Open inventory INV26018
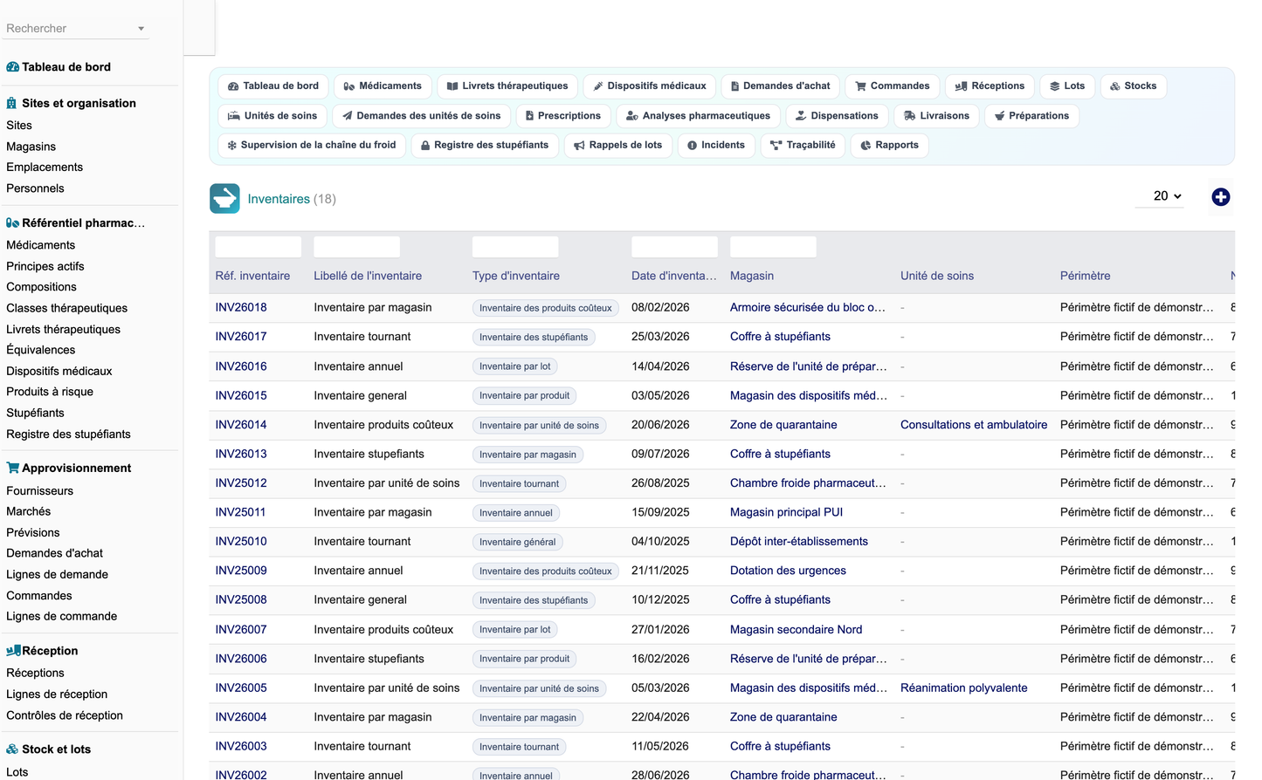The height and width of the screenshot is (780, 1262). click(x=241, y=308)
